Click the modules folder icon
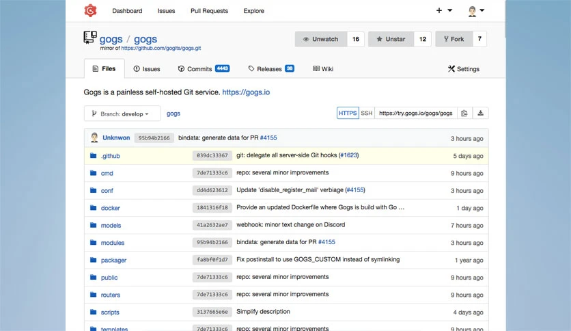 93,242
